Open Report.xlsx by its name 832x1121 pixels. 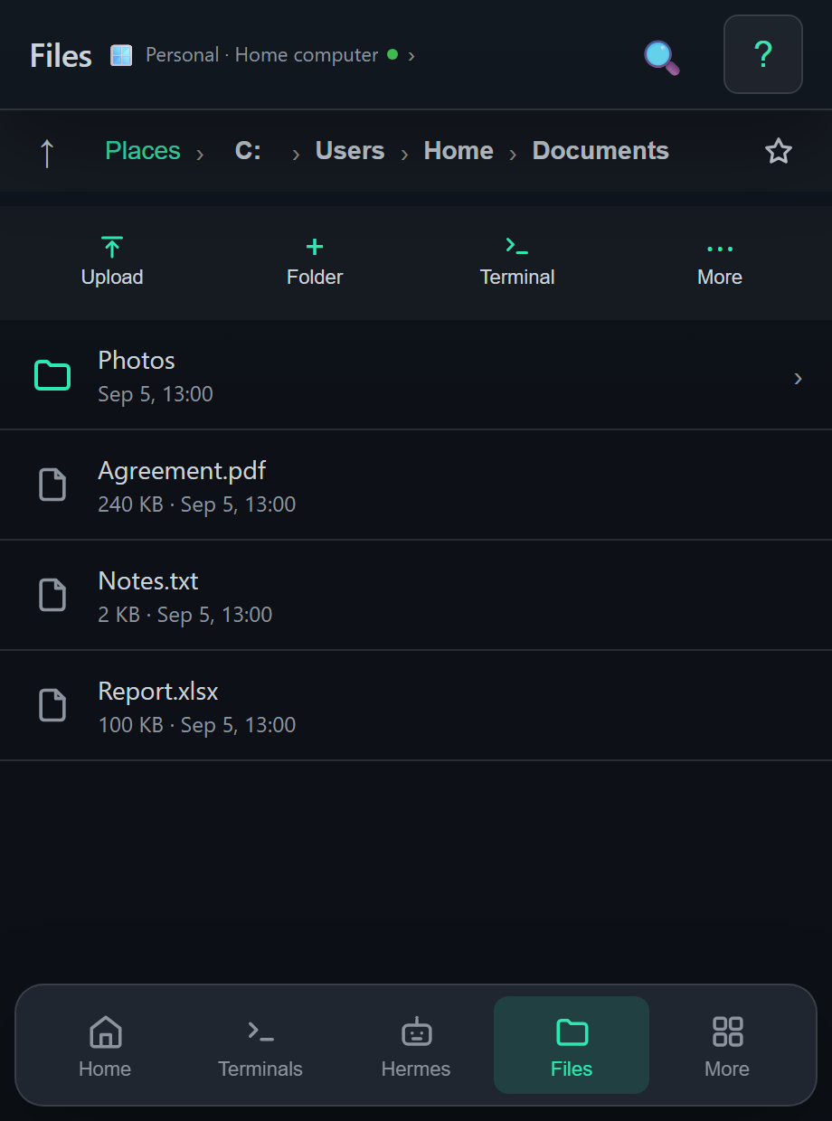pos(158,692)
